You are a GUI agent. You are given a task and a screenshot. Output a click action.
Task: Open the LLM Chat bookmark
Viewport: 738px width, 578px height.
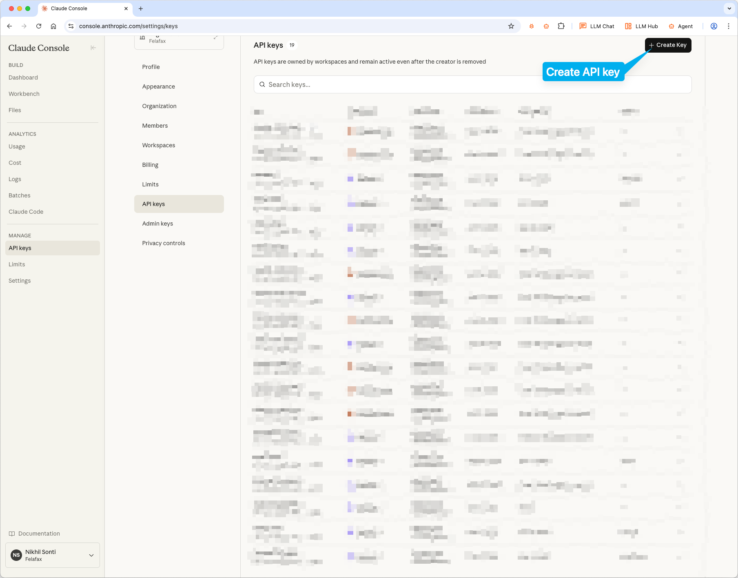click(x=597, y=26)
